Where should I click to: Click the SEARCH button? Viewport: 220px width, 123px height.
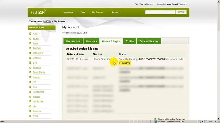click(181, 12)
